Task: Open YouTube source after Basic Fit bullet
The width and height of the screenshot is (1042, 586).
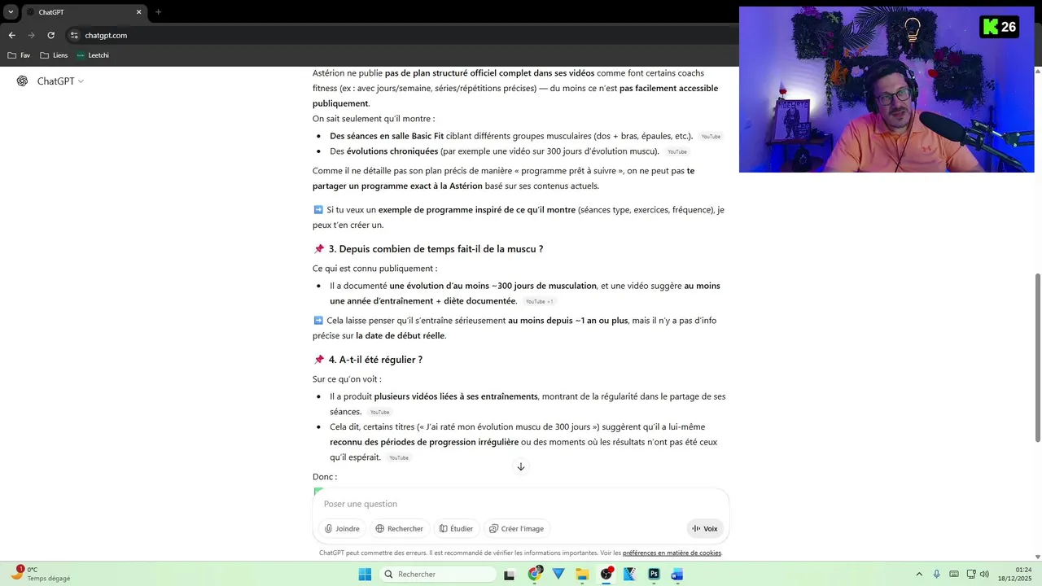Action: [x=711, y=137]
